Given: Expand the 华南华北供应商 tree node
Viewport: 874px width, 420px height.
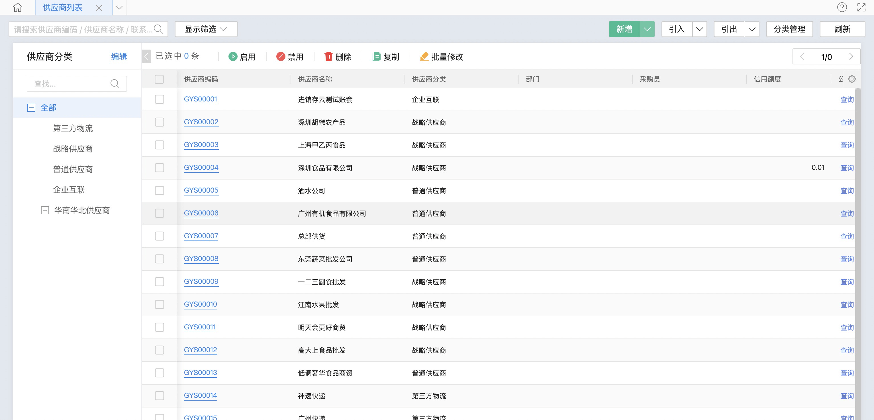Looking at the screenshot, I should click(x=45, y=210).
